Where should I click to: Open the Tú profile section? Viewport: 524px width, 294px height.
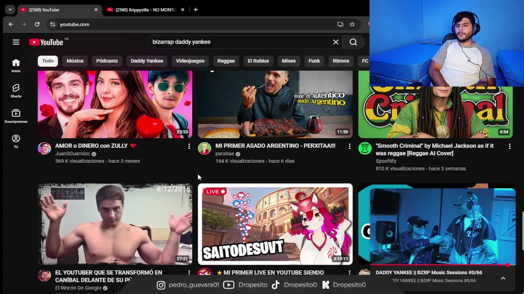pyautogui.click(x=16, y=141)
